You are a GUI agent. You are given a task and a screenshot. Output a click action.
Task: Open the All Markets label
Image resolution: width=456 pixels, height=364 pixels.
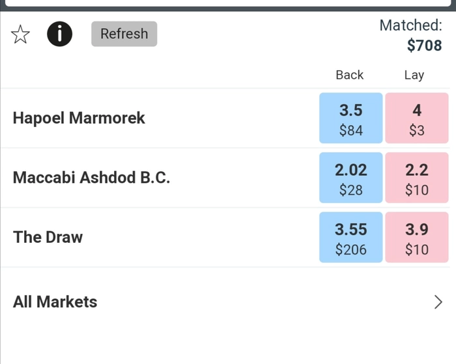click(55, 302)
